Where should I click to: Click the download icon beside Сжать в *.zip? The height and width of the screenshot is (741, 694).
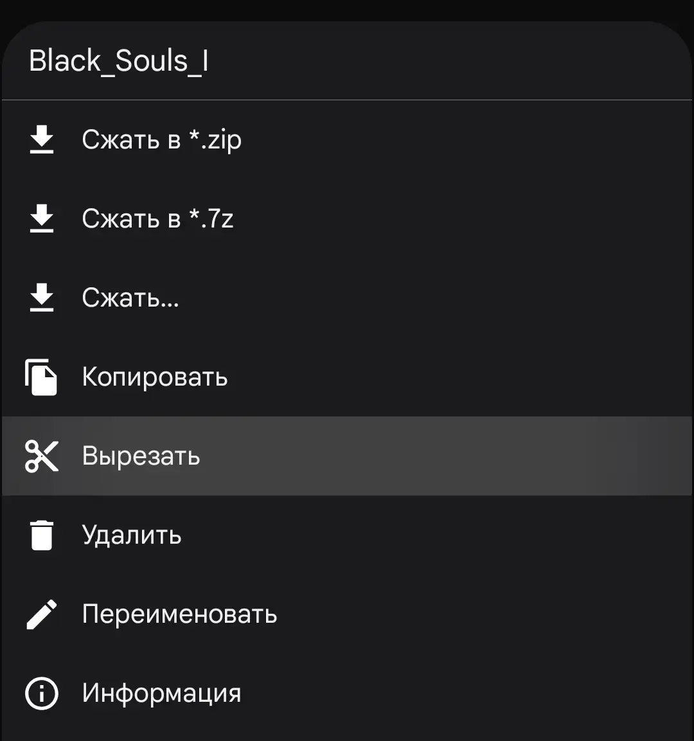point(42,139)
